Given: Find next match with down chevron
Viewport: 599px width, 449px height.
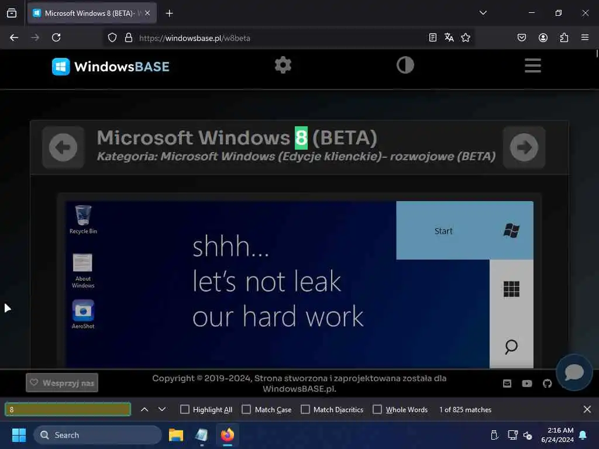Looking at the screenshot, I should (162, 409).
